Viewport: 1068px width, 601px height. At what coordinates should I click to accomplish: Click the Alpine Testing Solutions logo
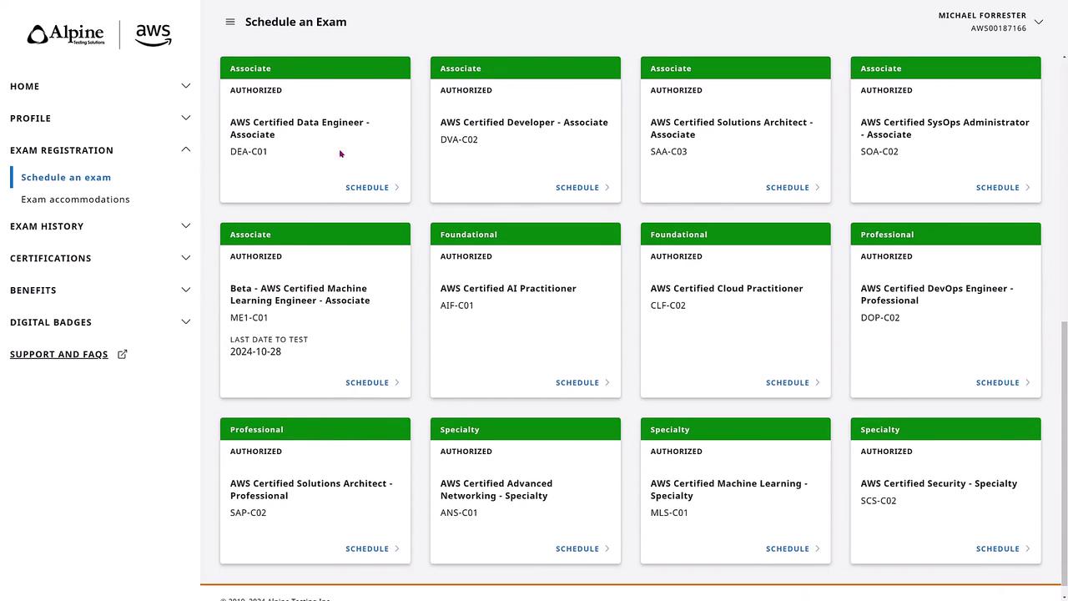point(66,34)
